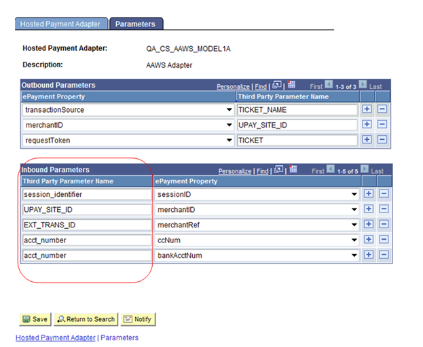Delete the inbound merchantID row
The height and width of the screenshot is (347, 423).
[x=384, y=209]
